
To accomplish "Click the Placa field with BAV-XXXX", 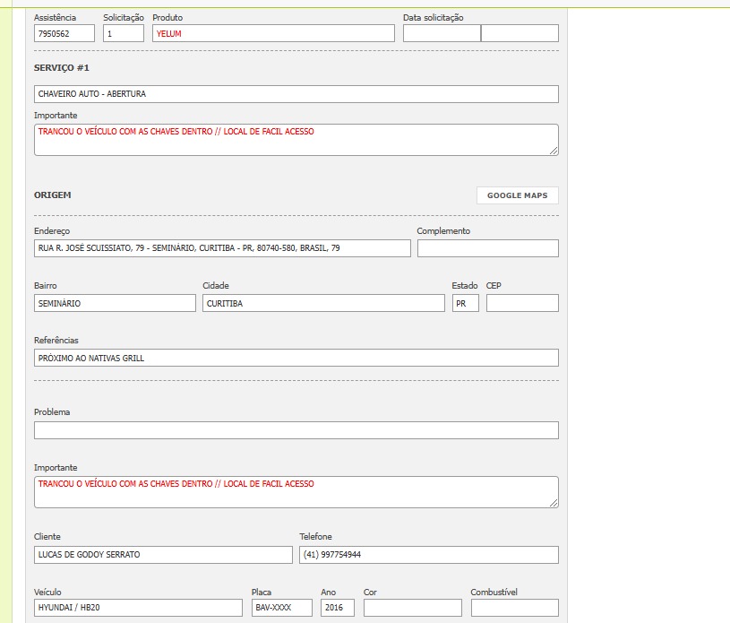I will point(281,608).
